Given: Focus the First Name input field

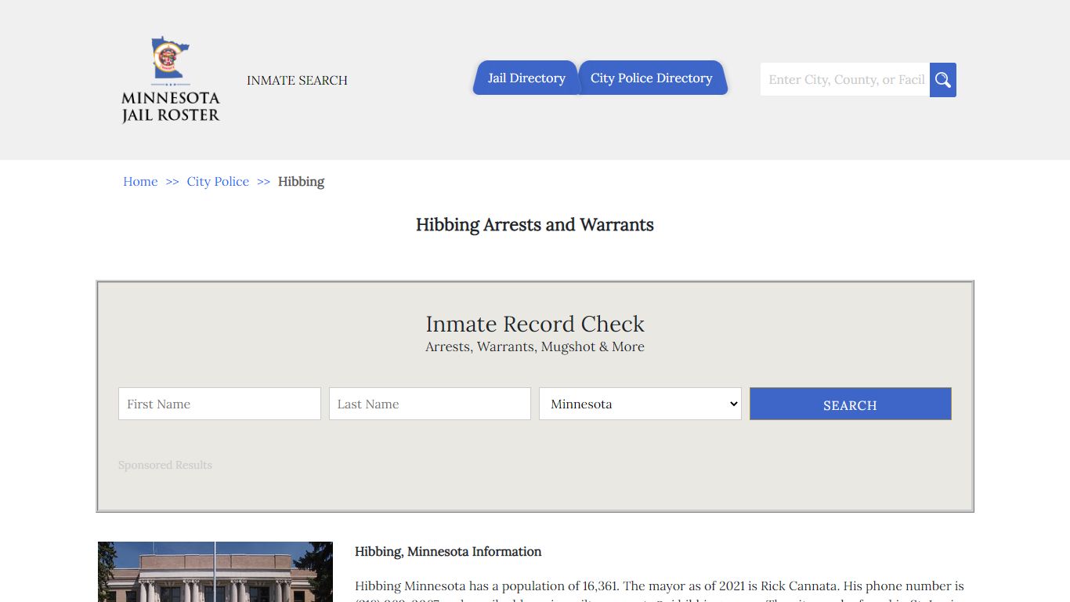Looking at the screenshot, I should point(219,404).
